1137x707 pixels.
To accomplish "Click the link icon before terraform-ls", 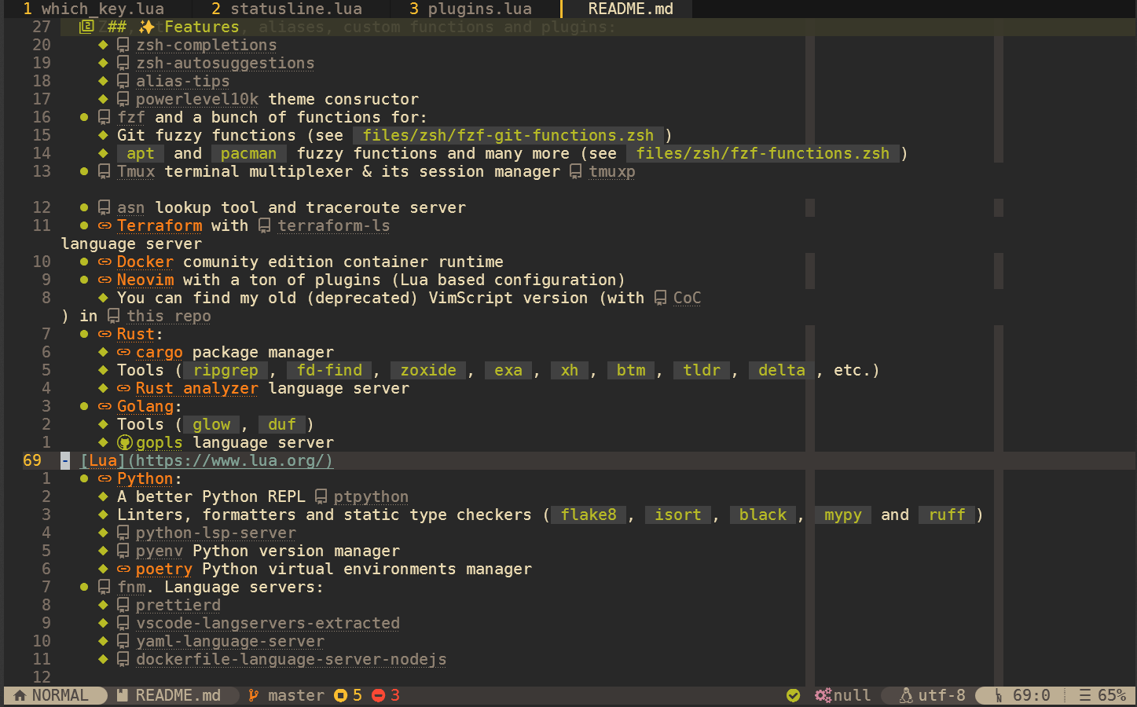I will point(264,225).
